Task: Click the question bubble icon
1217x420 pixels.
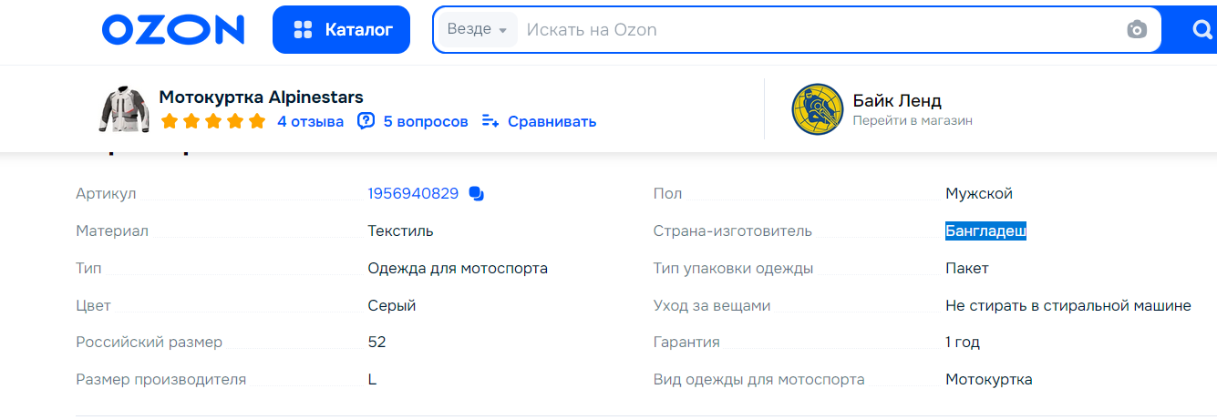Action: click(x=366, y=121)
